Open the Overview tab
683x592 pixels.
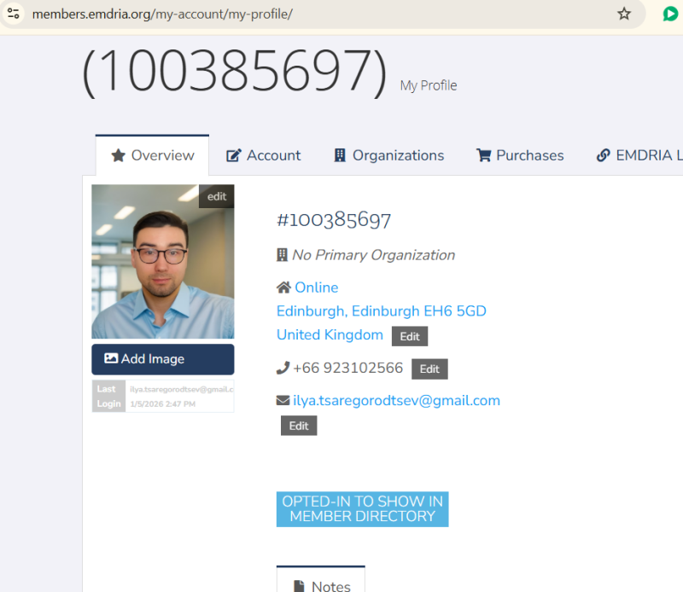152,155
